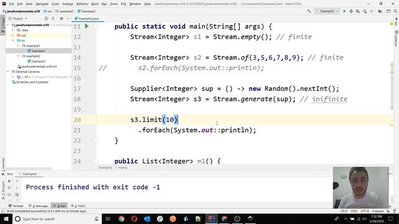Close the Example2.java editor tab

(x=102, y=19)
